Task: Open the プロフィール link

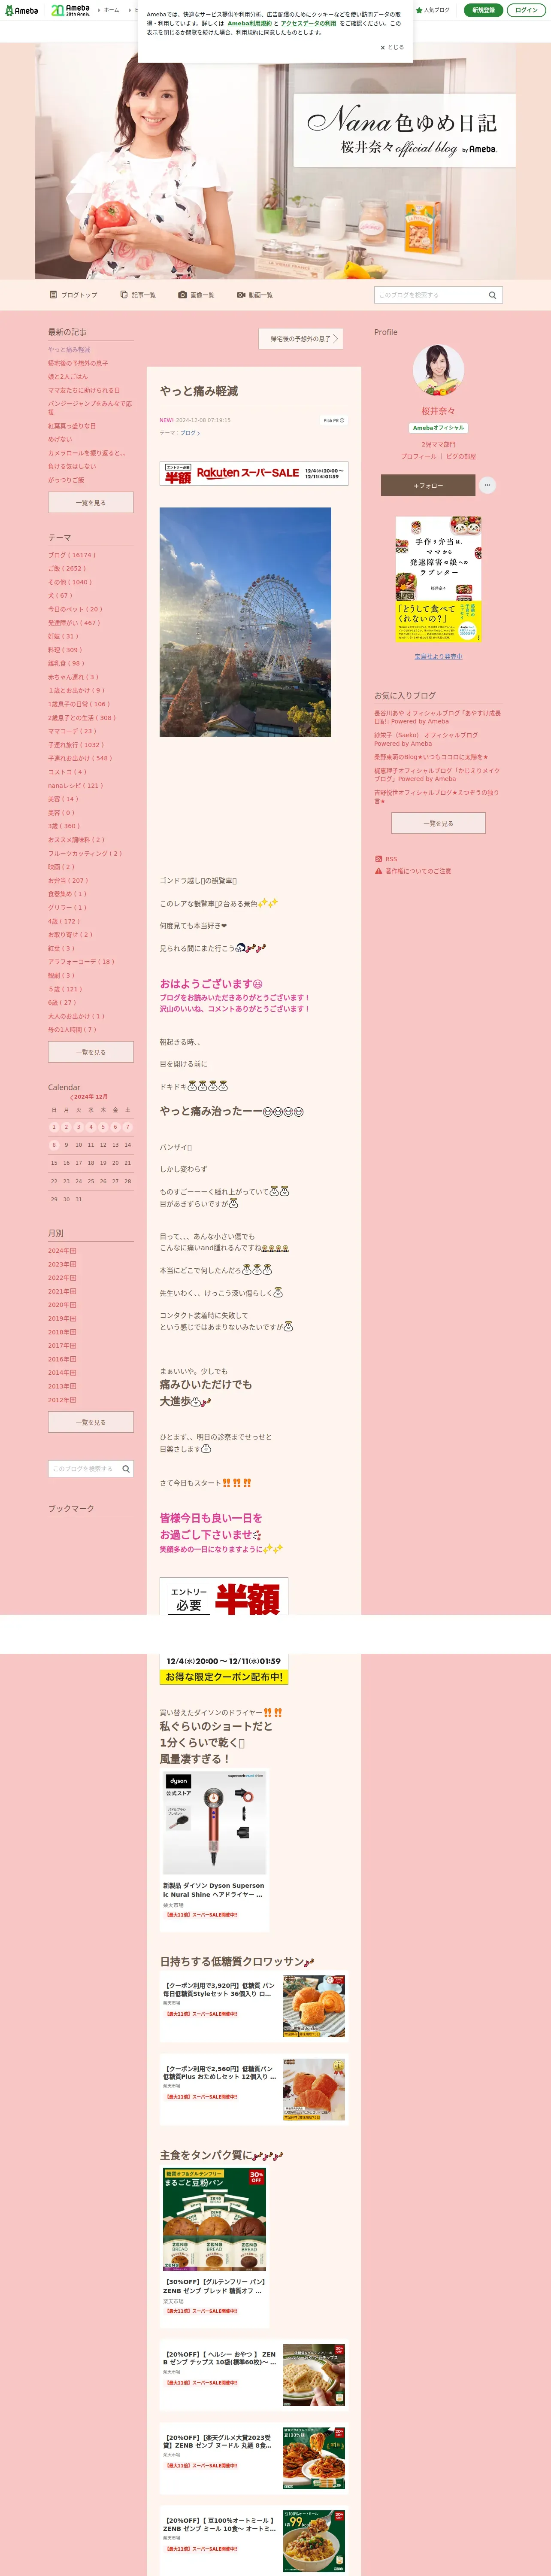Action: [419, 457]
